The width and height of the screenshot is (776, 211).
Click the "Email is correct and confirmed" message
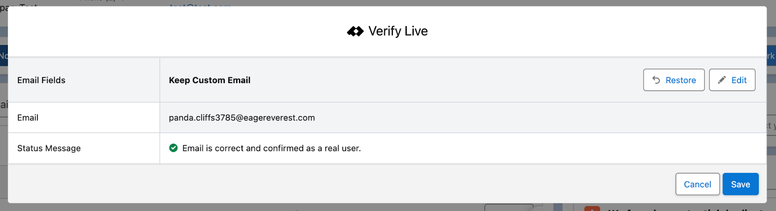click(271, 148)
